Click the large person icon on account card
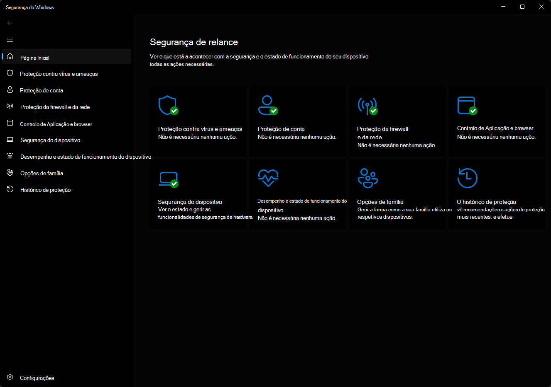 [x=268, y=105]
